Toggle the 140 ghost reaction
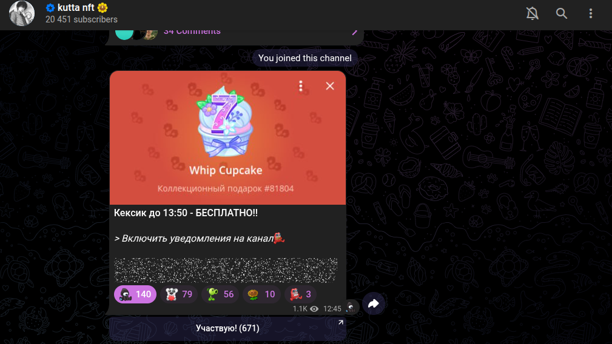 (x=135, y=294)
